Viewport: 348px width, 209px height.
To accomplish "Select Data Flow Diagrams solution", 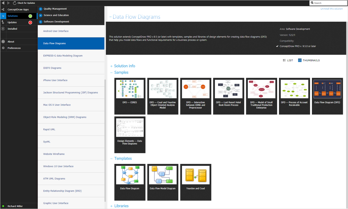I will click(x=71, y=43).
